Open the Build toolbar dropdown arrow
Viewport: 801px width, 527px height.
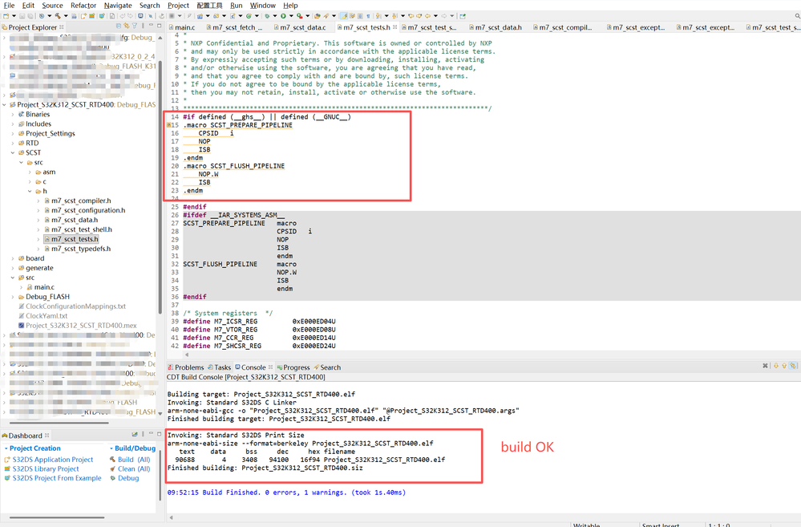click(x=66, y=16)
